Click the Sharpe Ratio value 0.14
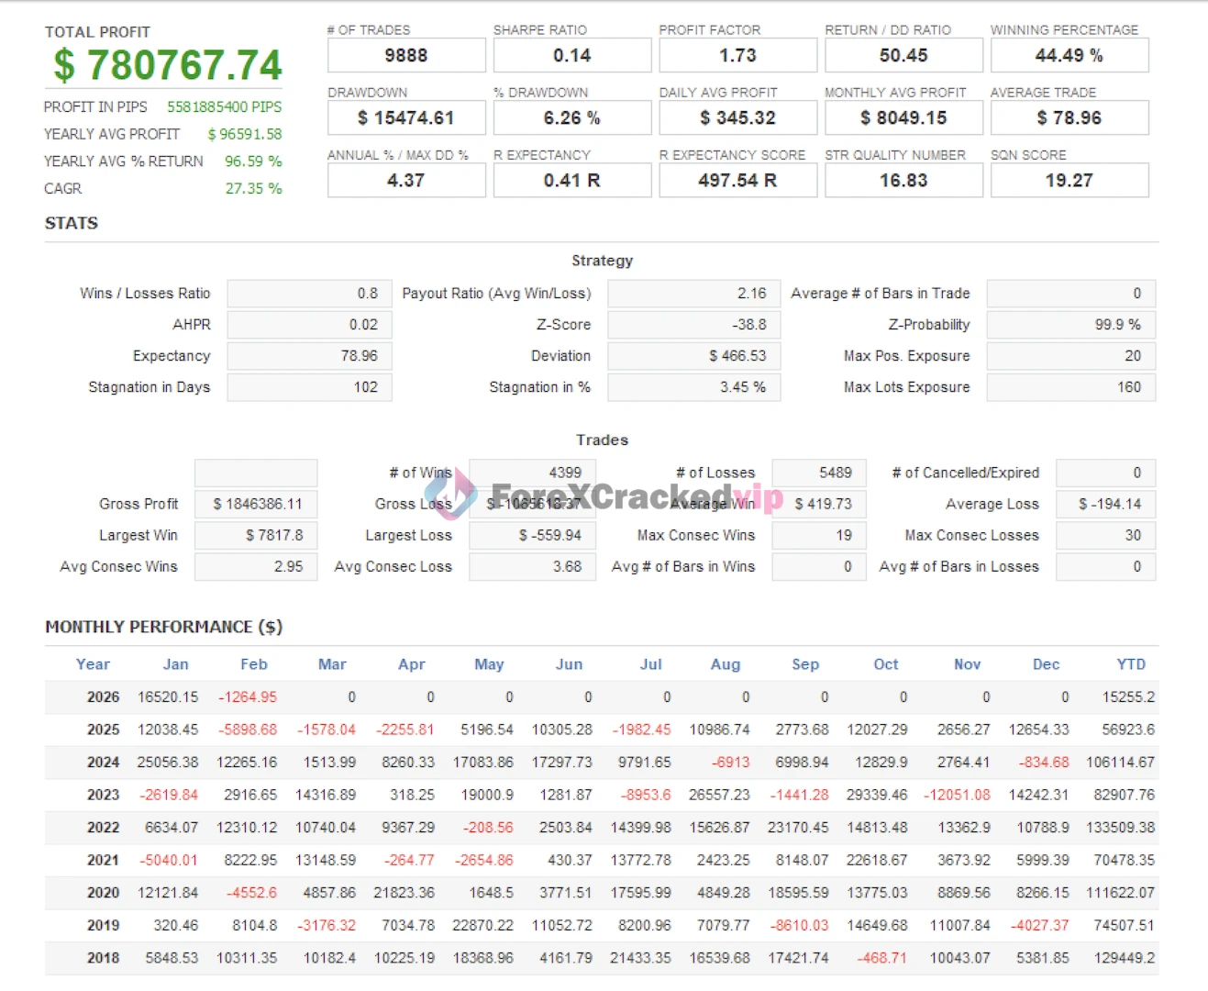This screenshot has width=1208, height=991. click(571, 56)
